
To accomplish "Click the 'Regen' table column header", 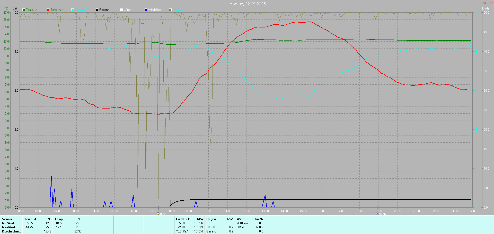I will pyautogui.click(x=211, y=219).
